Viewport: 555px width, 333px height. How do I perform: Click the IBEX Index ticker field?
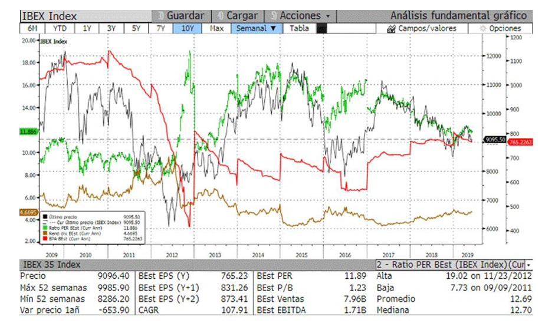86,17
